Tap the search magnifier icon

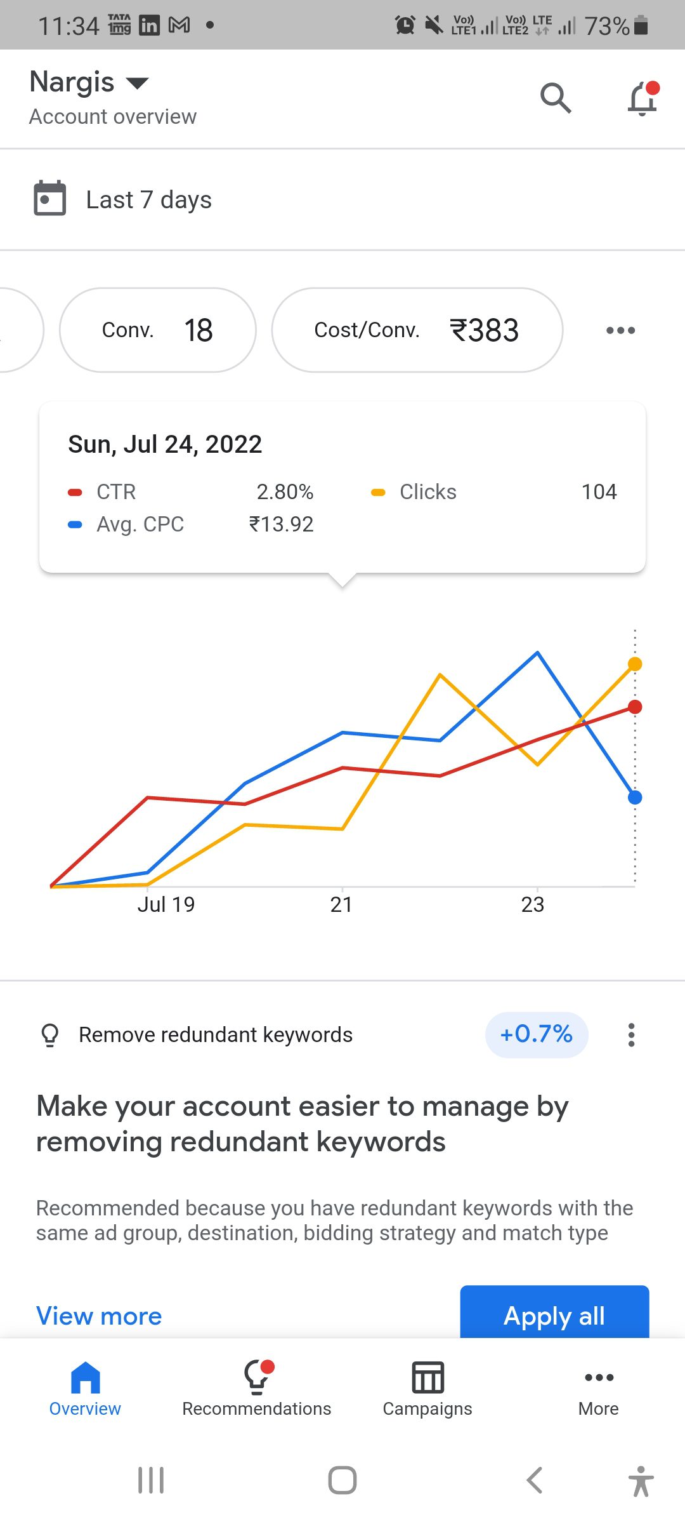[x=556, y=98]
